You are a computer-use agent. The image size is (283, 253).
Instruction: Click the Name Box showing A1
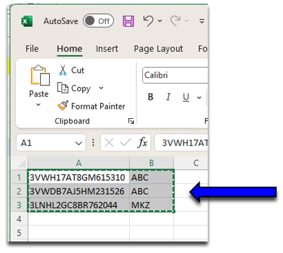point(51,142)
